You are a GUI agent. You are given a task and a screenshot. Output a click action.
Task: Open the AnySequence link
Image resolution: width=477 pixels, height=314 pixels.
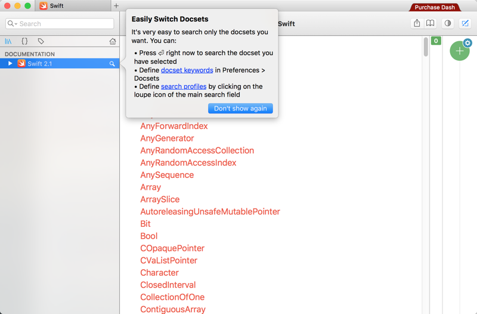click(x=167, y=175)
